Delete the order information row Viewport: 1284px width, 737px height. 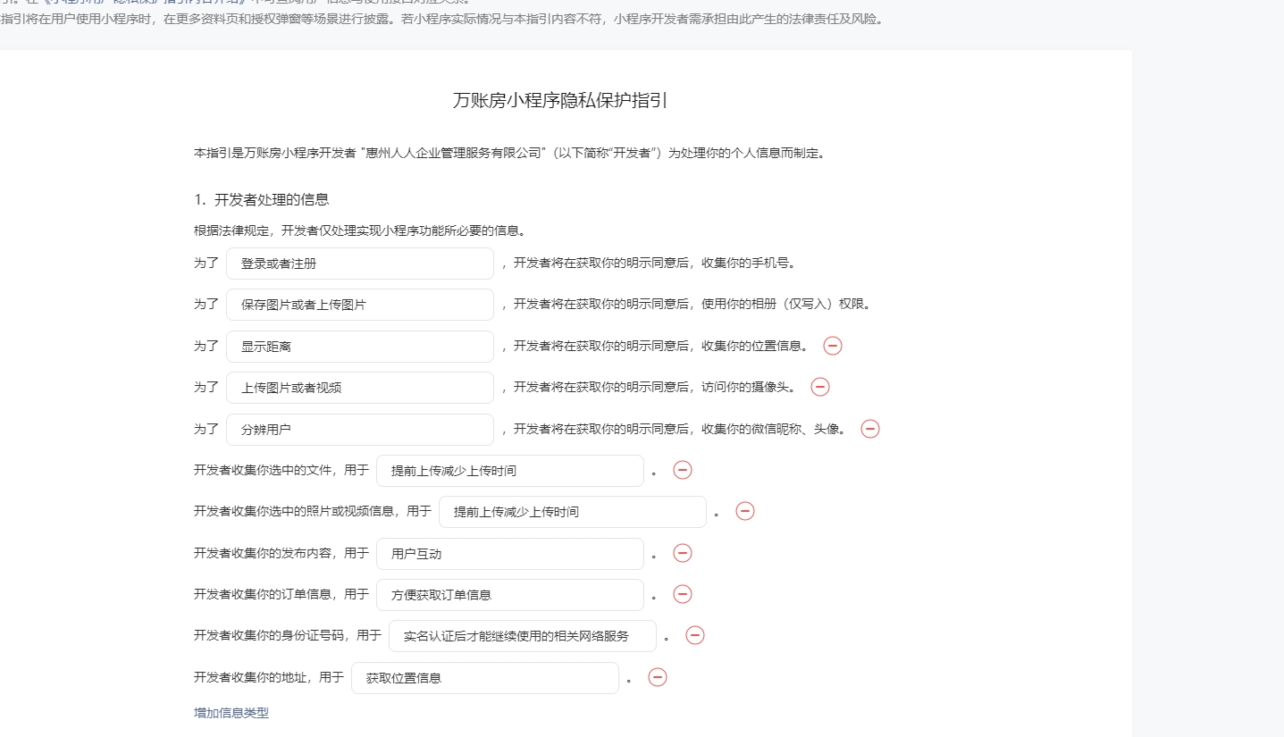tap(683, 594)
